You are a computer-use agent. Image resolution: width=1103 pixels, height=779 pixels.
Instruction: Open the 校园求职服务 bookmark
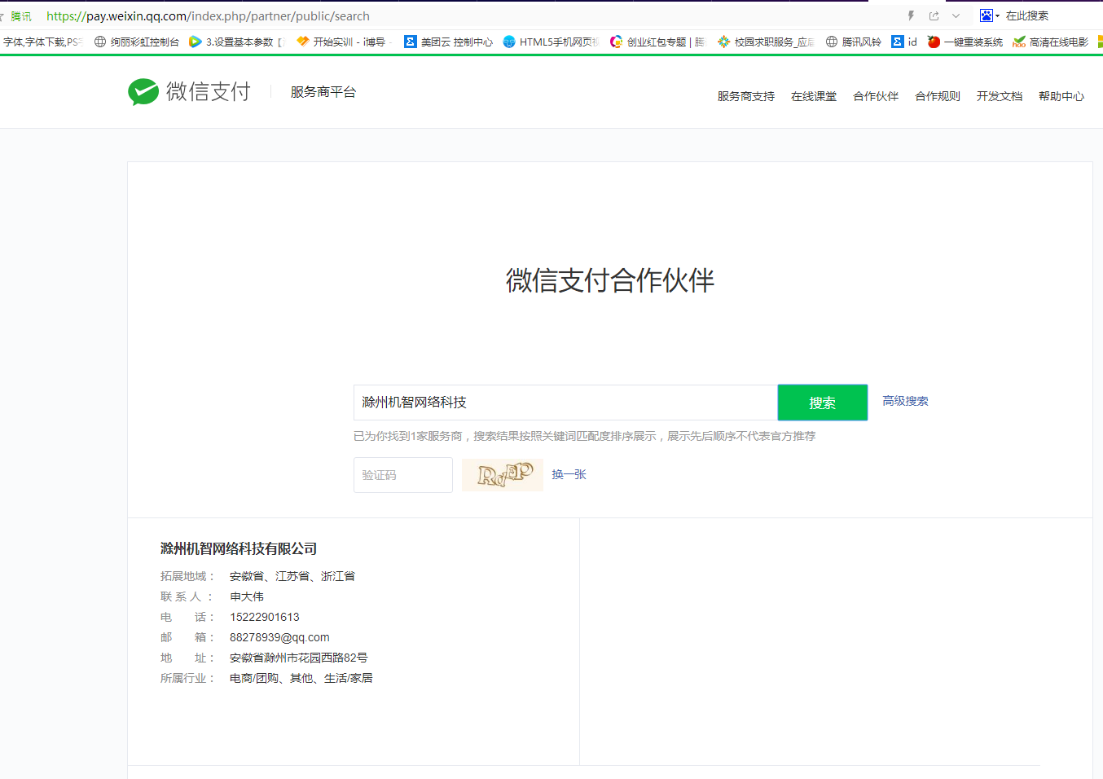click(x=766, y=42)
